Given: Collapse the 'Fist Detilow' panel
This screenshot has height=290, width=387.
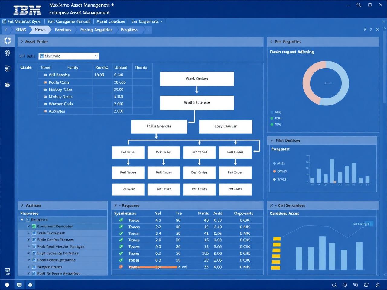Looking at the screenshot, I should coord(272,140).
